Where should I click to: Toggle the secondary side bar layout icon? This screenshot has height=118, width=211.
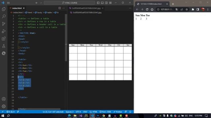pyautogui.click(x=106, y=3)
